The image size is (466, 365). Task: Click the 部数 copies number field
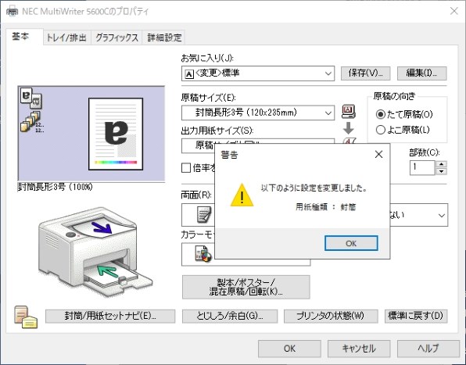422,167
